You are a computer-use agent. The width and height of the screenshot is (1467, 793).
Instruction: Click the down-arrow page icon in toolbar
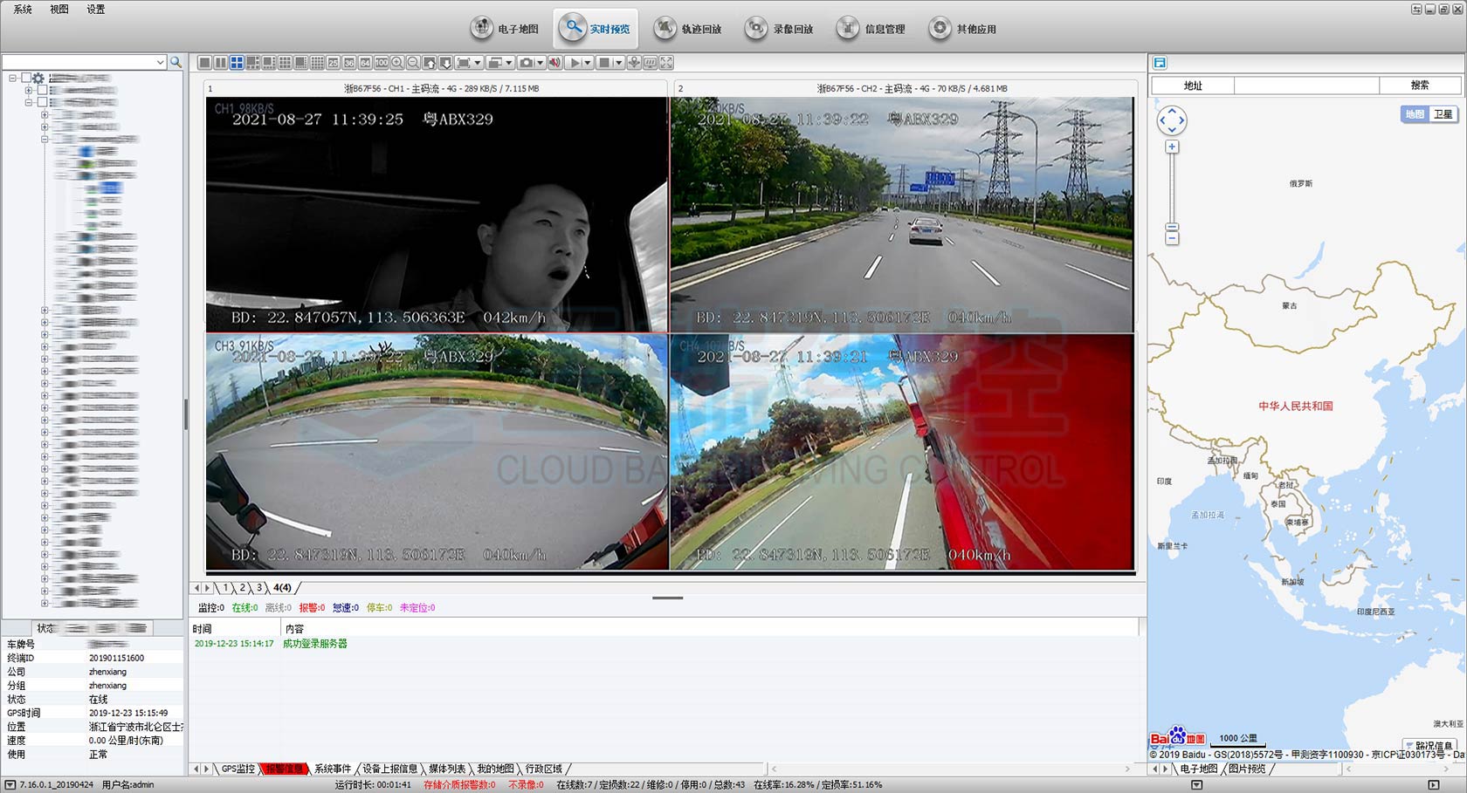click(445, 63)
